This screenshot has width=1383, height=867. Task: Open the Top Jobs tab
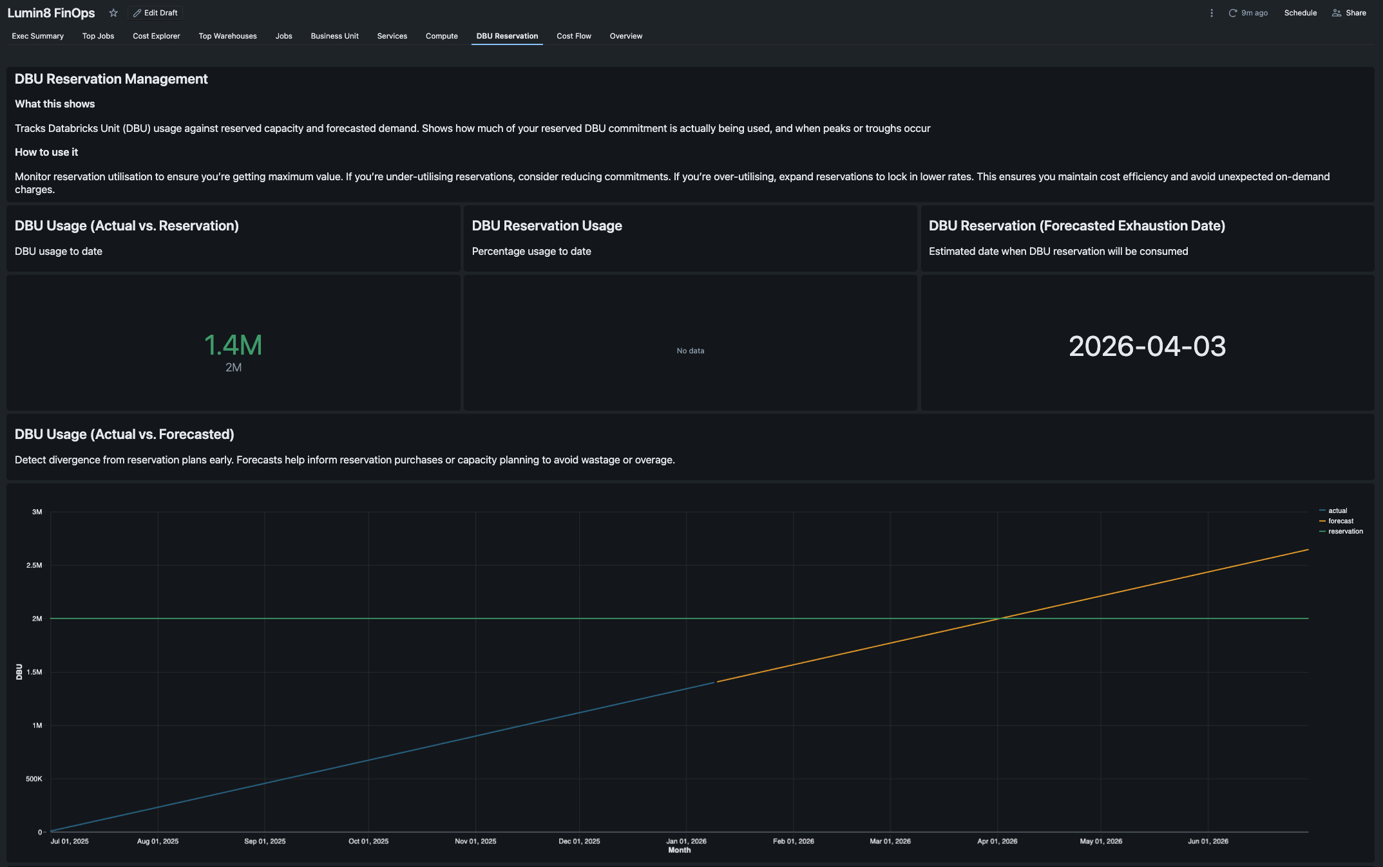pos(98,36)
